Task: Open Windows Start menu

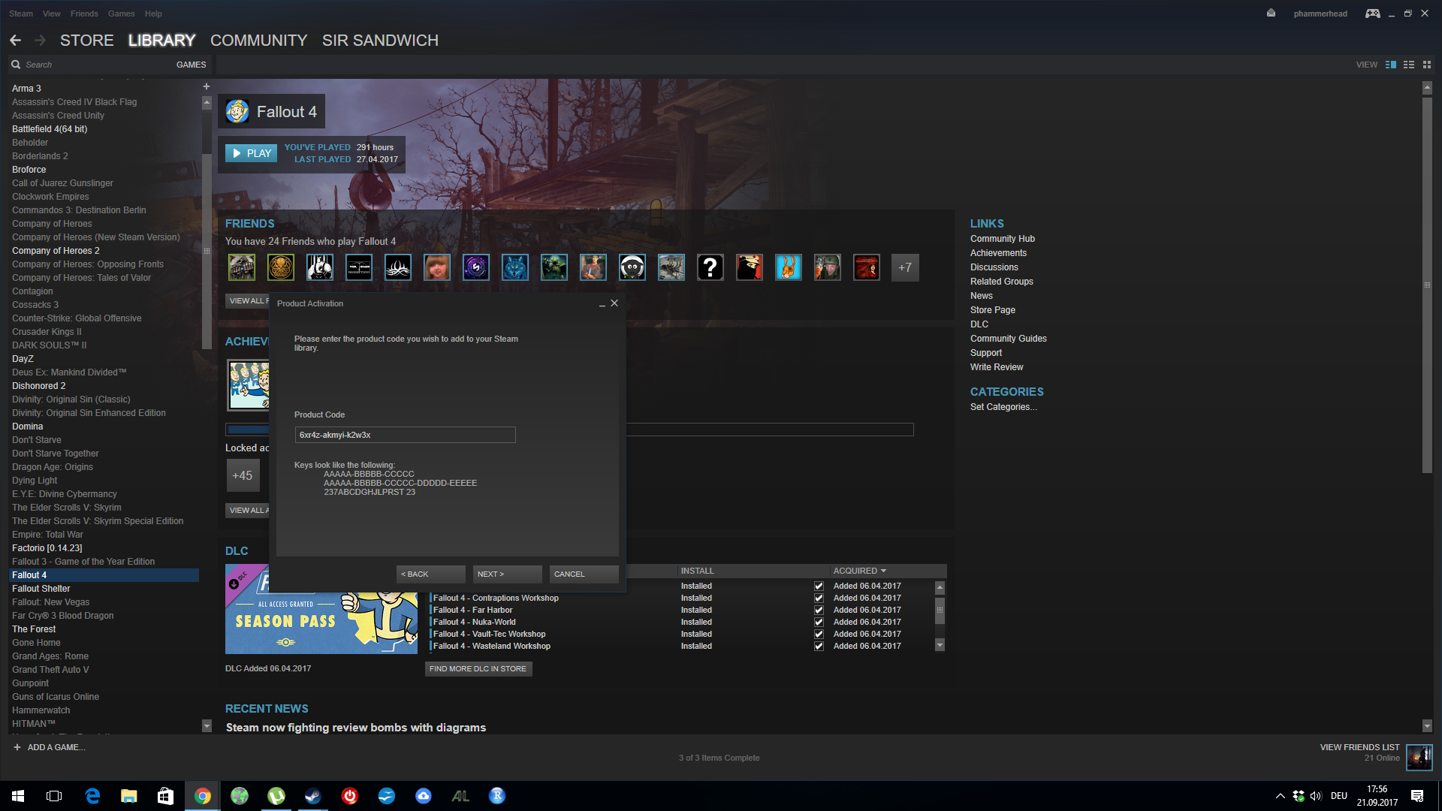Action: (x=18, y=796)
